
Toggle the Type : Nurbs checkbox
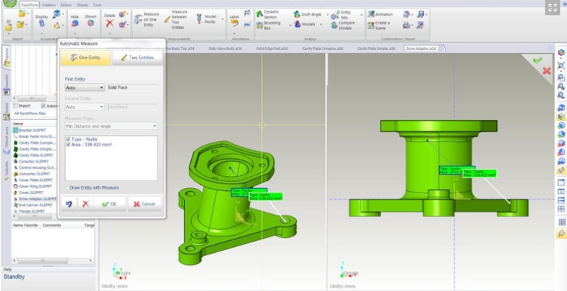(69, 140)
